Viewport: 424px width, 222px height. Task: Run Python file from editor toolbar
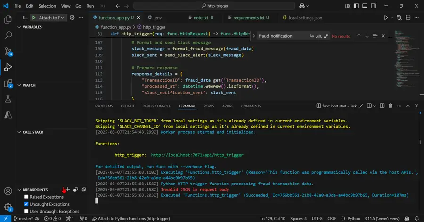pyautogui.click(x=386, y=18)
